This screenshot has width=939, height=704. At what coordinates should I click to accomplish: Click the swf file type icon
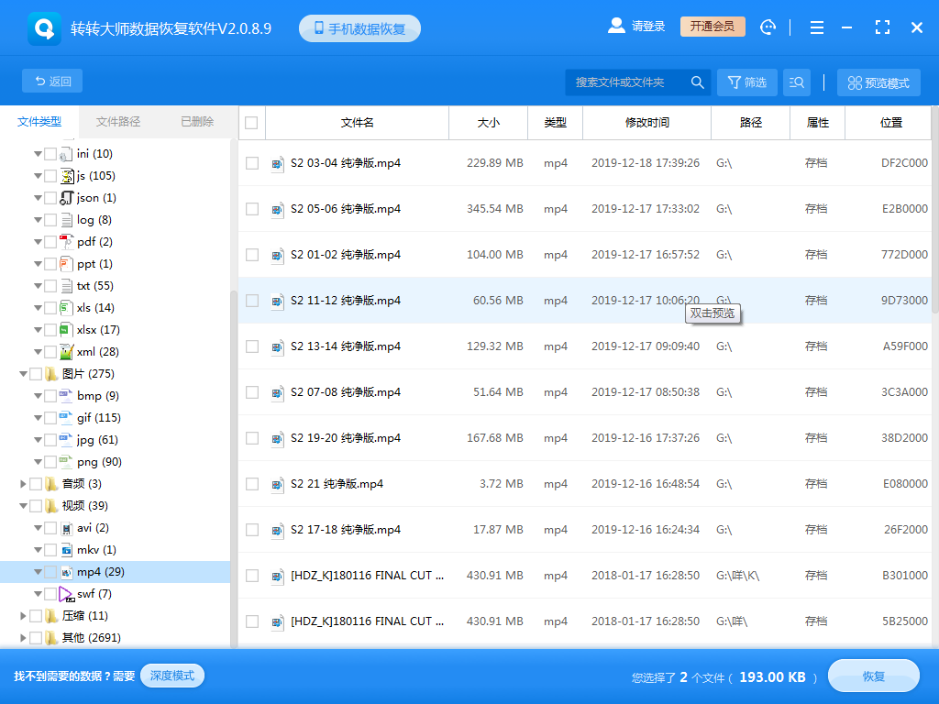[66, 594]
